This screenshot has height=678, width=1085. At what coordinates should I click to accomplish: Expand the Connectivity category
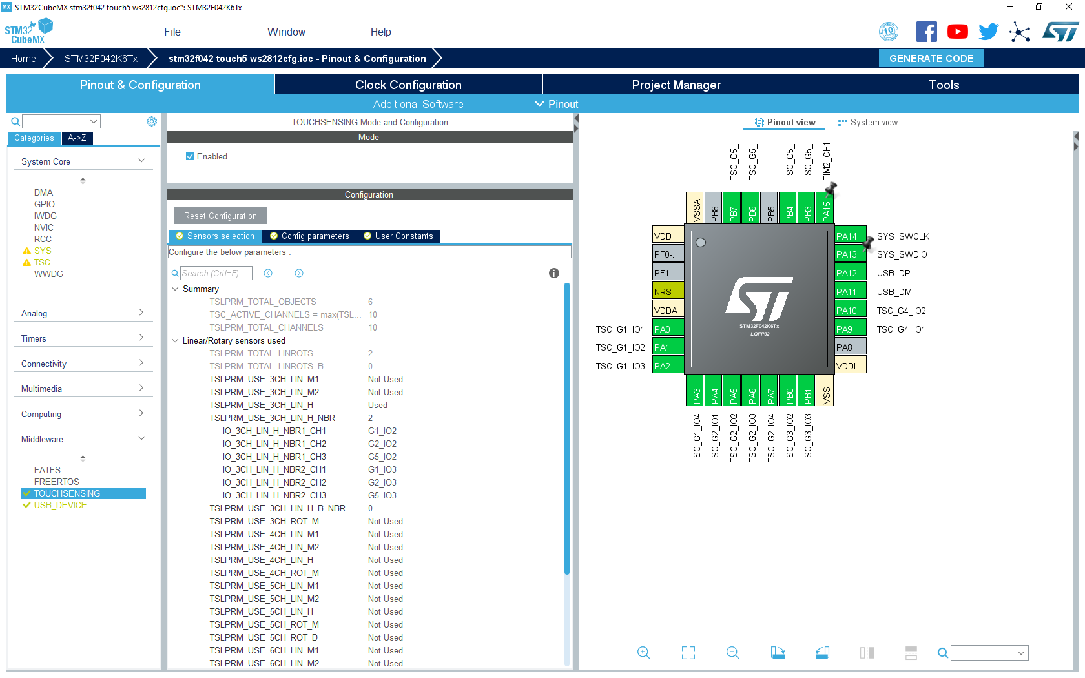click(x=141, y=363)
